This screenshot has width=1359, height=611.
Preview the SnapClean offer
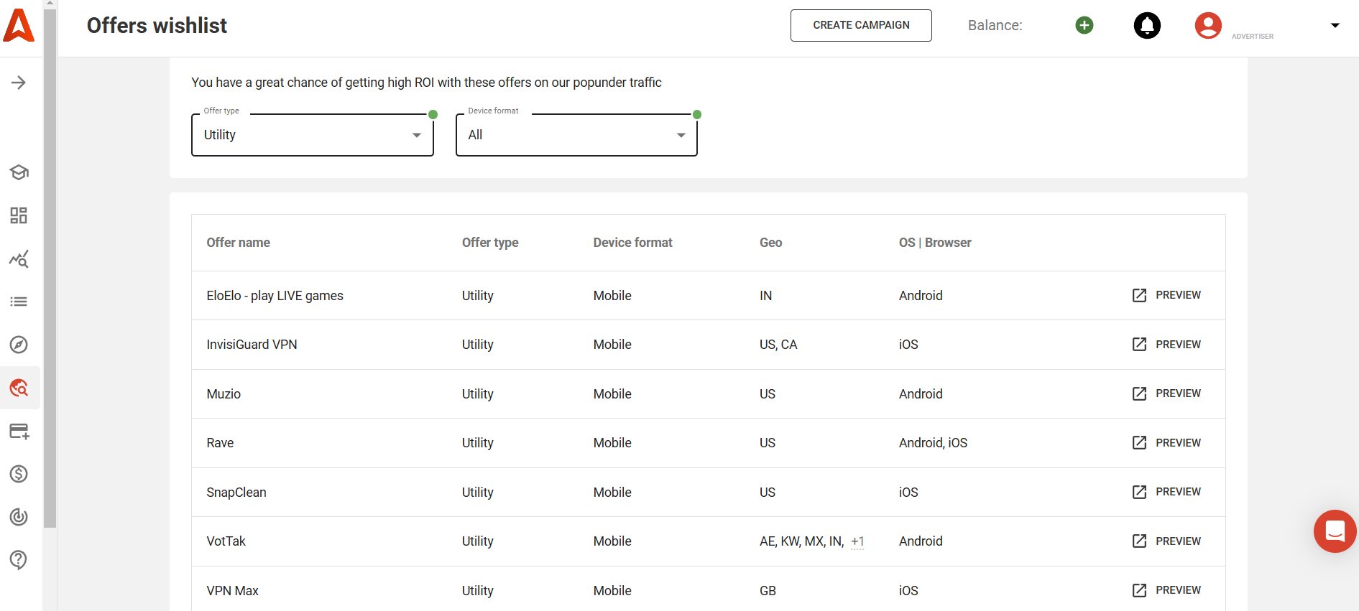coord(1166,492)
